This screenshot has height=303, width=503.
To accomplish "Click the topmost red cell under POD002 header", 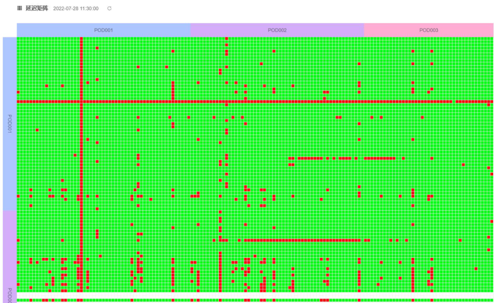I will point(226,39).
